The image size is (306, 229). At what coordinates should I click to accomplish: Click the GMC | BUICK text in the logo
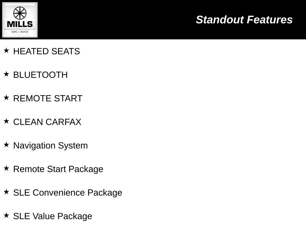[20, 32]
